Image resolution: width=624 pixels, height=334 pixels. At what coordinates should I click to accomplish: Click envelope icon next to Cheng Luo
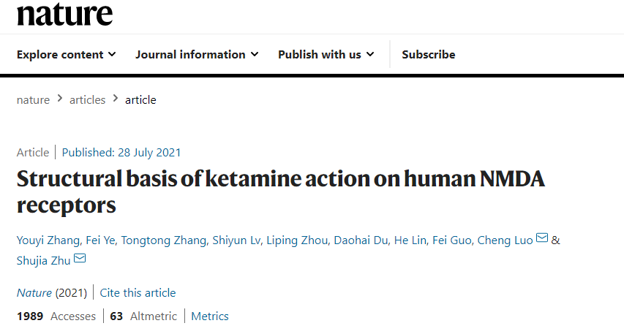point(542,239)
